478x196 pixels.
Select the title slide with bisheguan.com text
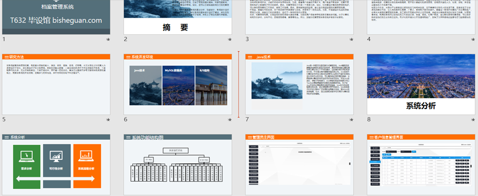(x=56, y=17)
